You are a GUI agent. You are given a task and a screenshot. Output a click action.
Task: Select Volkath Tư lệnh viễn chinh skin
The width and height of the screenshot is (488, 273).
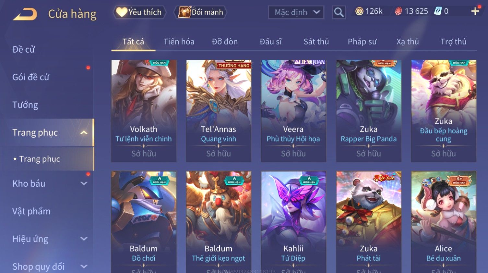[x=144, y=111]
